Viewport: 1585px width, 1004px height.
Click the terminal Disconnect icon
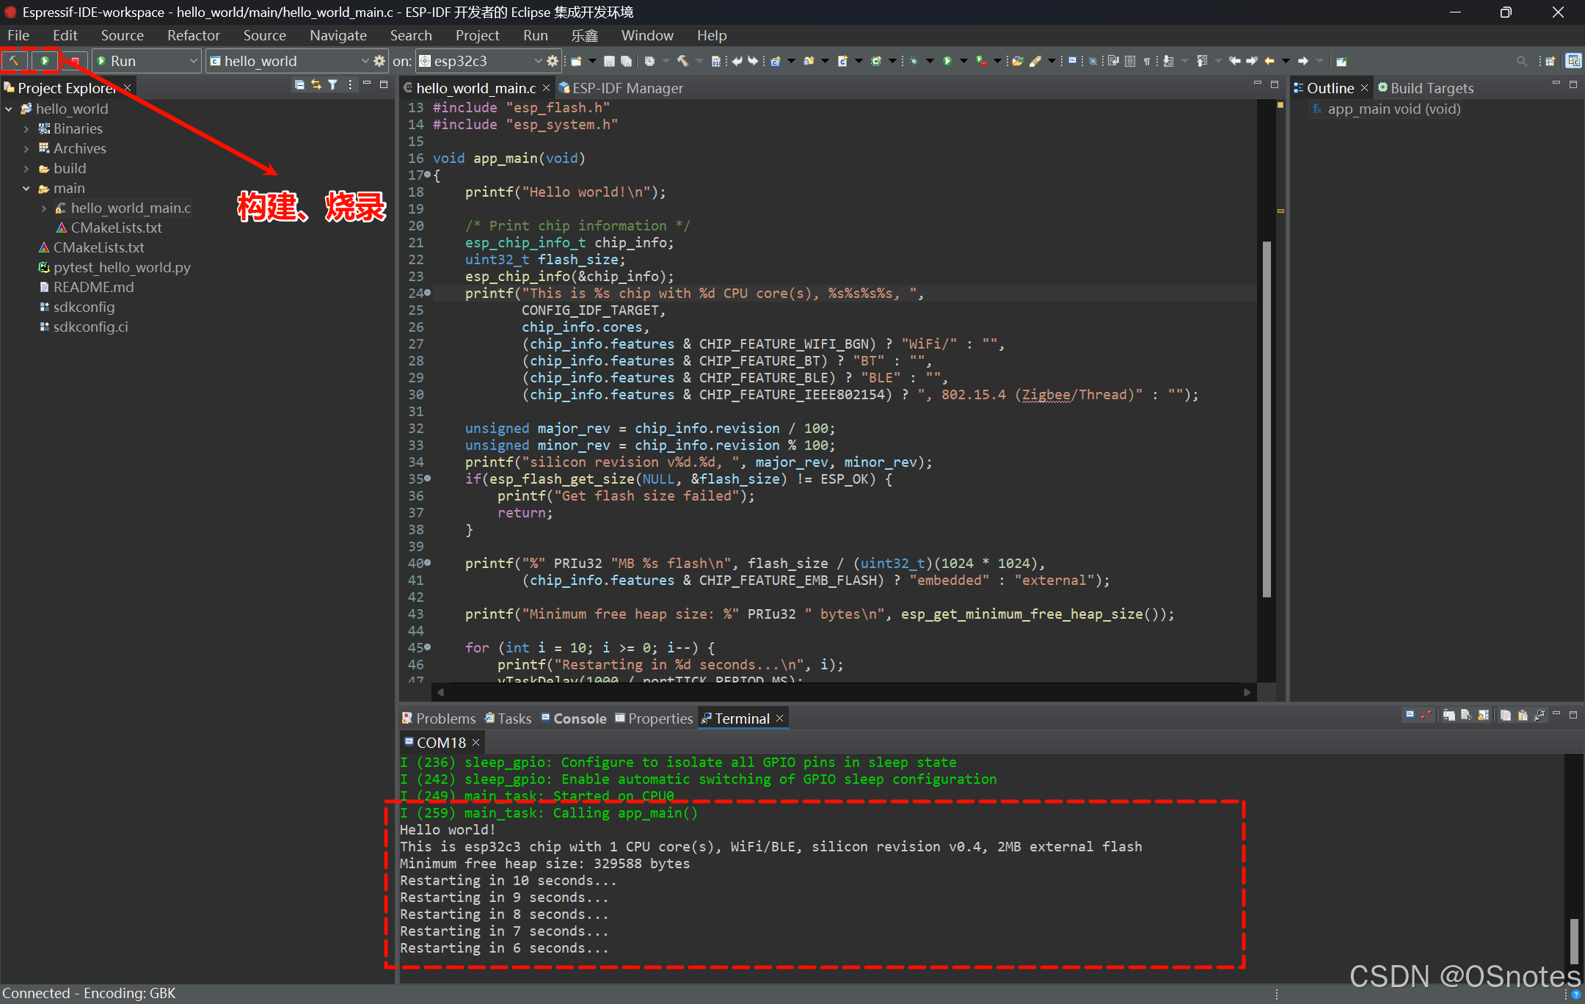(x=1426, y=716)
